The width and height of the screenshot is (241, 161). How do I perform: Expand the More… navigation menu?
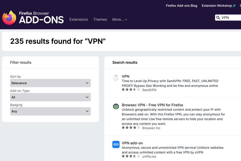click(x=120, y=20)
